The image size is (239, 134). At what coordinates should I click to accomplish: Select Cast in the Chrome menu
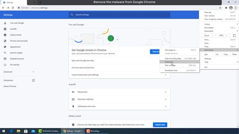click(219, 43)
